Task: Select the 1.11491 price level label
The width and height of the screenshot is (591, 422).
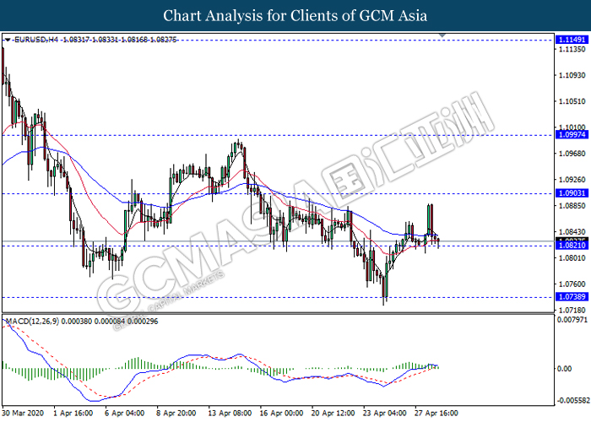Action: pos(572,40)
